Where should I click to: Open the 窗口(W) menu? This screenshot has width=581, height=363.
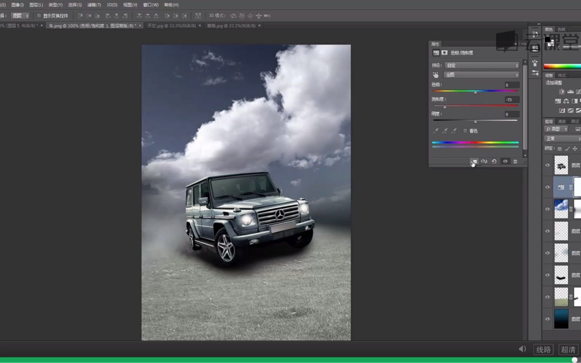(x=150, y=5)
